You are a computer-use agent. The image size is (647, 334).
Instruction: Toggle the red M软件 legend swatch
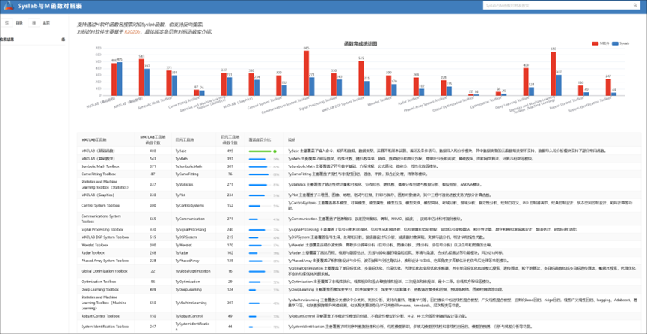coord(595,43)
